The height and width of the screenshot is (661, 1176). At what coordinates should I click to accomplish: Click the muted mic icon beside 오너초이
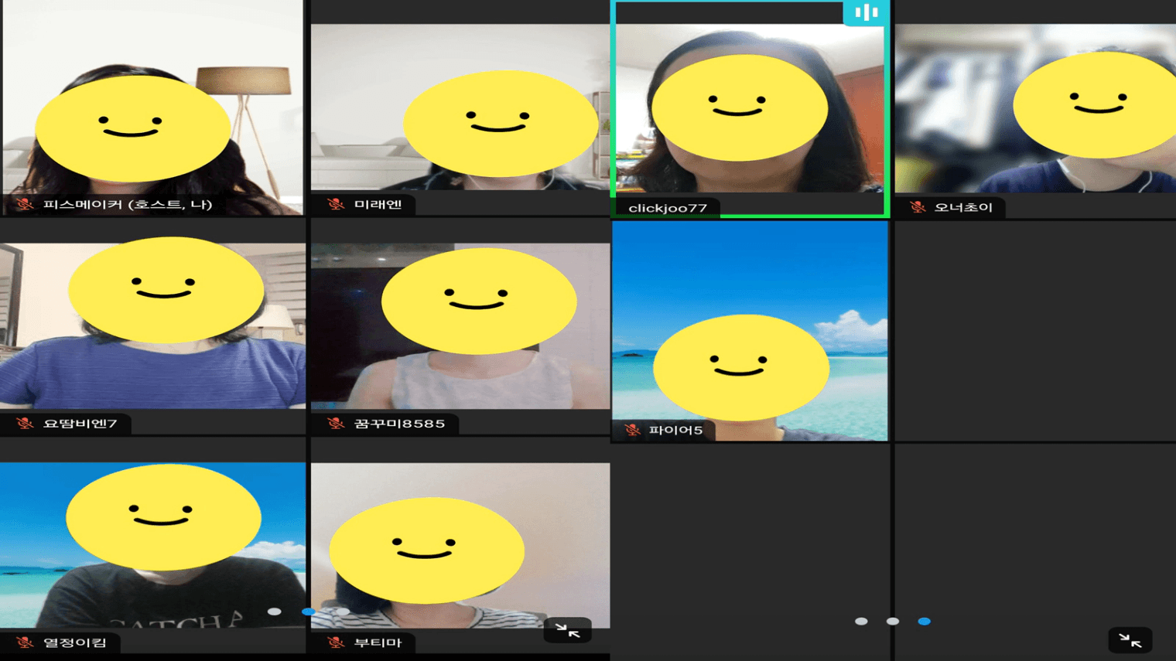click(917, 207)
